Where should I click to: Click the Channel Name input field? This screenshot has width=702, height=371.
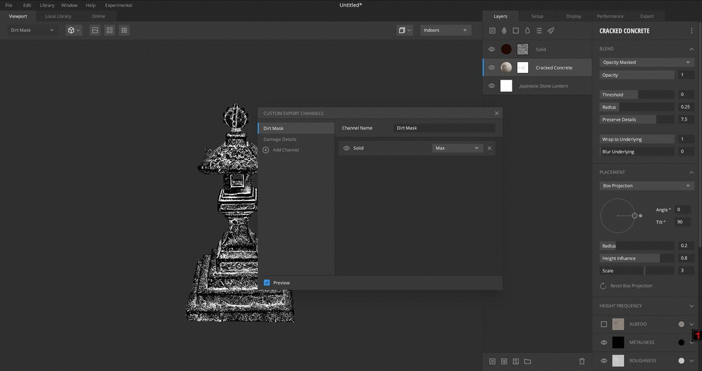(443, 128)
